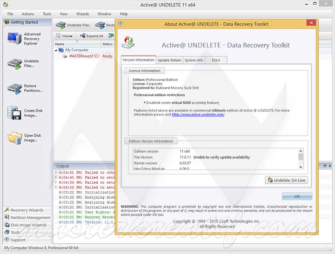Click My Computer tree item
This screenshot has width=335, height=254.
[77, 50]
